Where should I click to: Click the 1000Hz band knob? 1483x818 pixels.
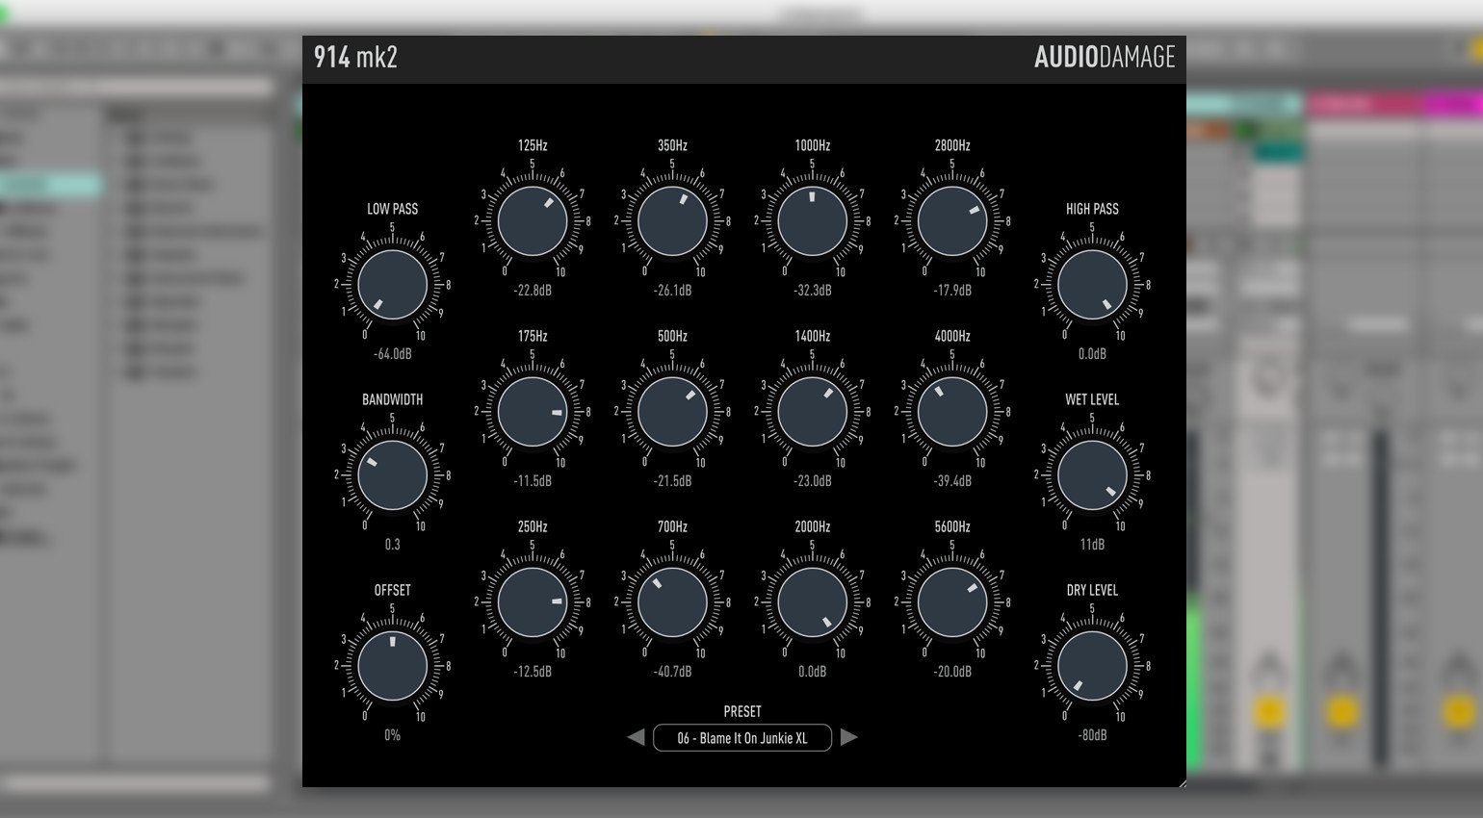click(x=812, y=221)
